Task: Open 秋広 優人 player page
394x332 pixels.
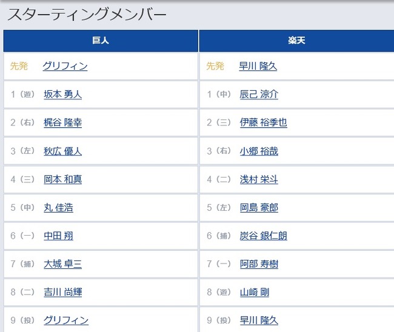Action: click(x=63, y=151)
